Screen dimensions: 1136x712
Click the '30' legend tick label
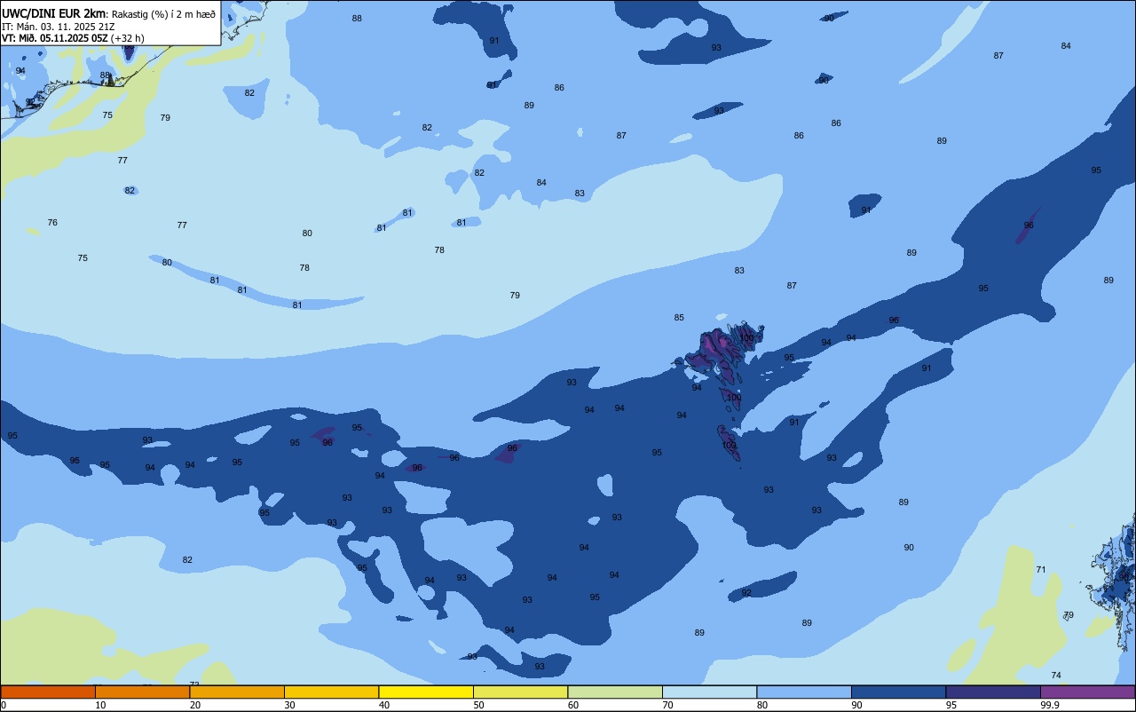[x=289, y=705]
